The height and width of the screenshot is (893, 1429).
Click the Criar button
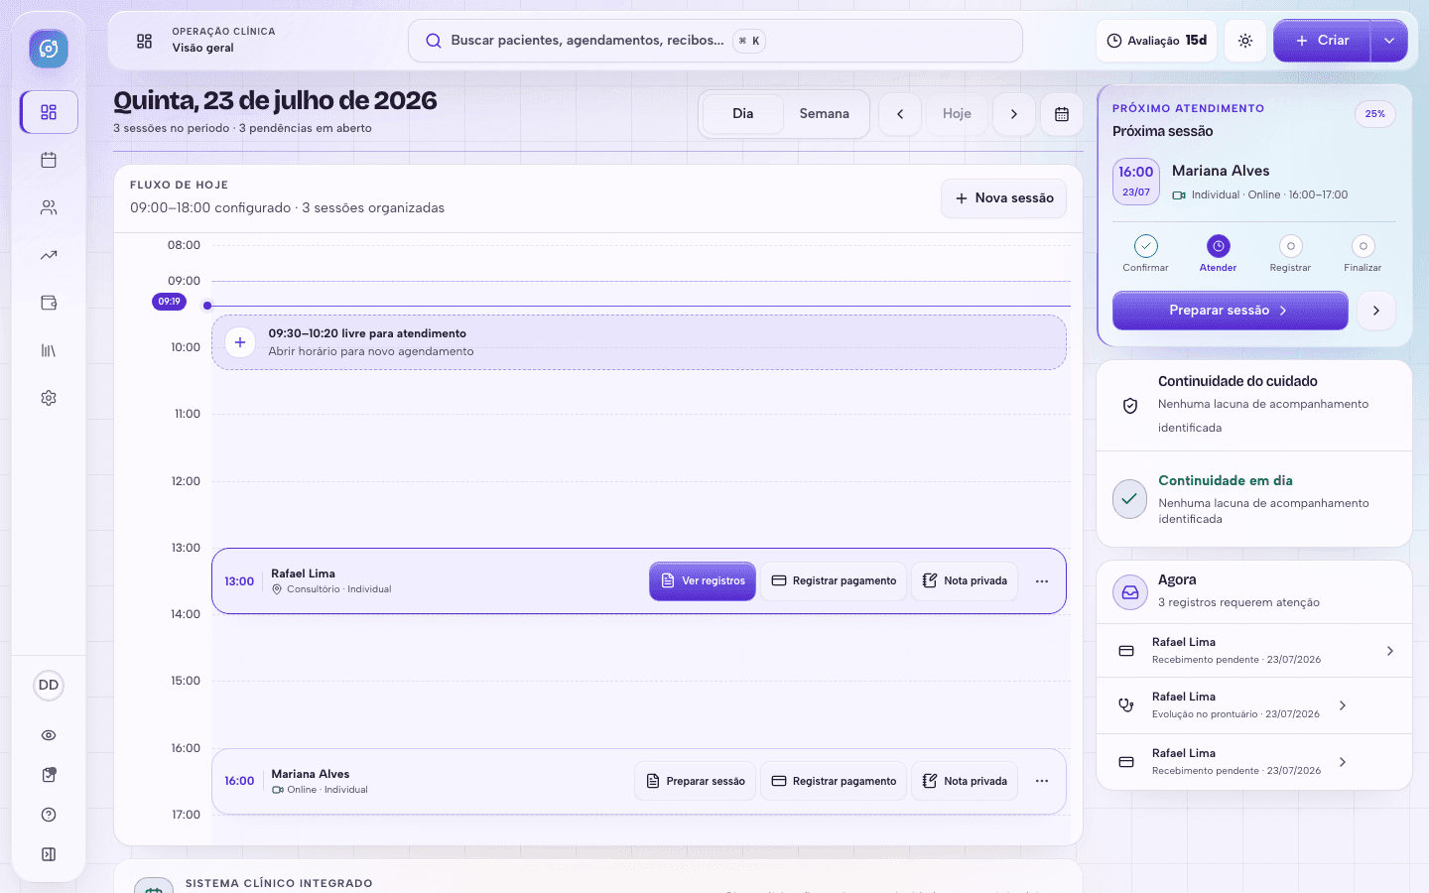click(x=1323, y=41)
